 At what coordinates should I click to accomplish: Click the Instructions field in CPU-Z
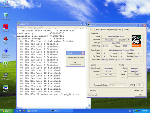coord(121,60)
